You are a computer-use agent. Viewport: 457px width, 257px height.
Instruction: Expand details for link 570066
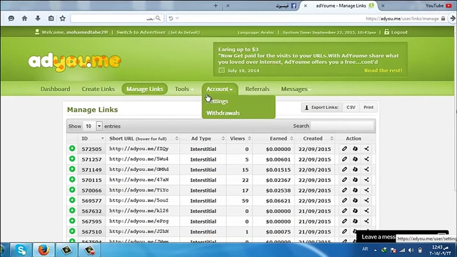click(72, 190)
